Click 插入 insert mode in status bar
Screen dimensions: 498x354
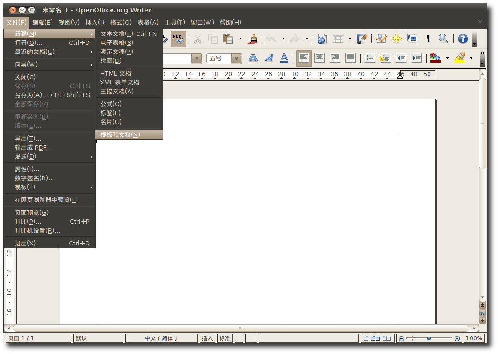click(207, 338)
